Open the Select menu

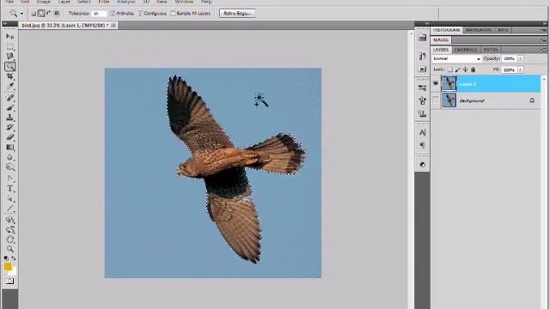coord(84,2)
